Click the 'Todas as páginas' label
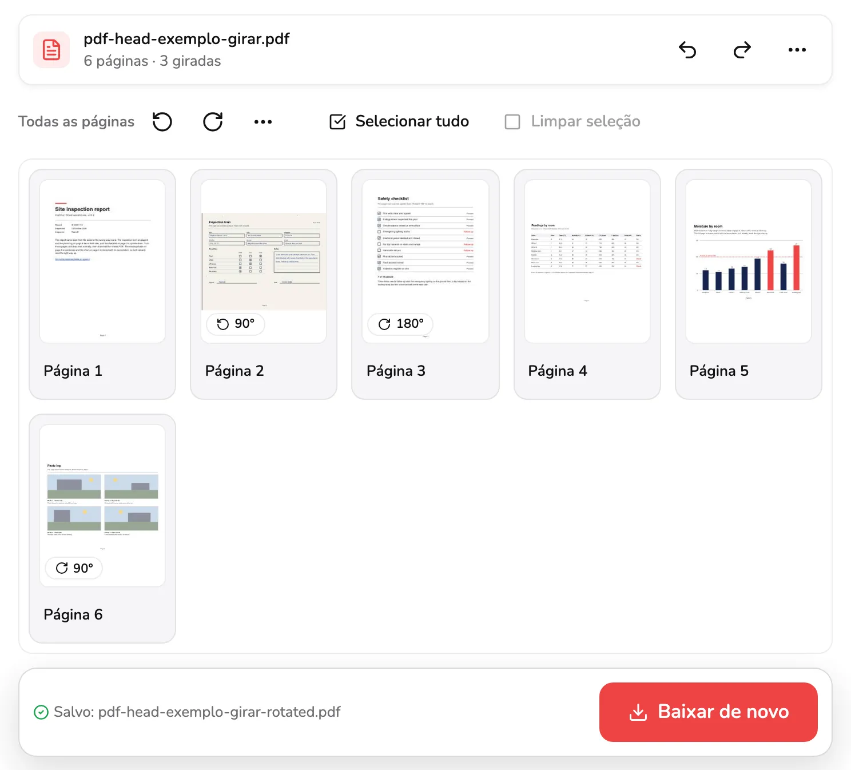851x770 pixels. click(77, 121)
